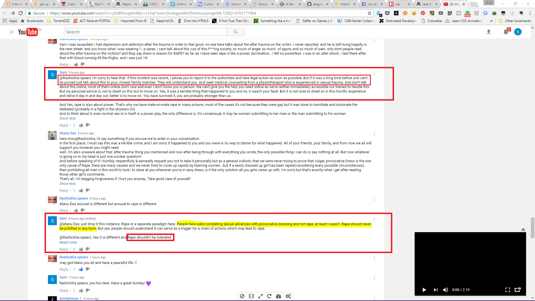Click the block/ban icon in bottom toolbar
This screenshot has height=301, width=535.
(242, 296)
